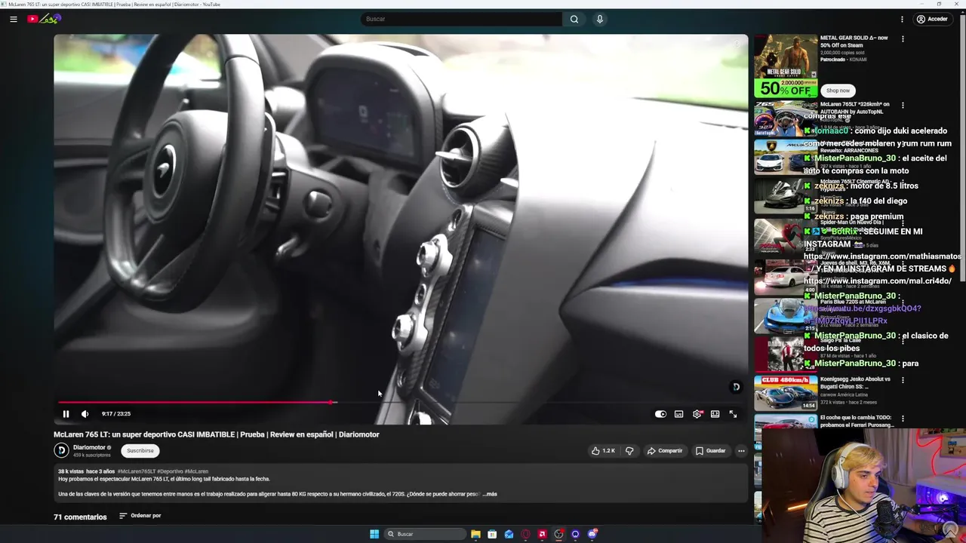Click the video title 'McLaren 765 LT: un super deportivo'
Screen dimensions: 966x543
tap(217, 434)
